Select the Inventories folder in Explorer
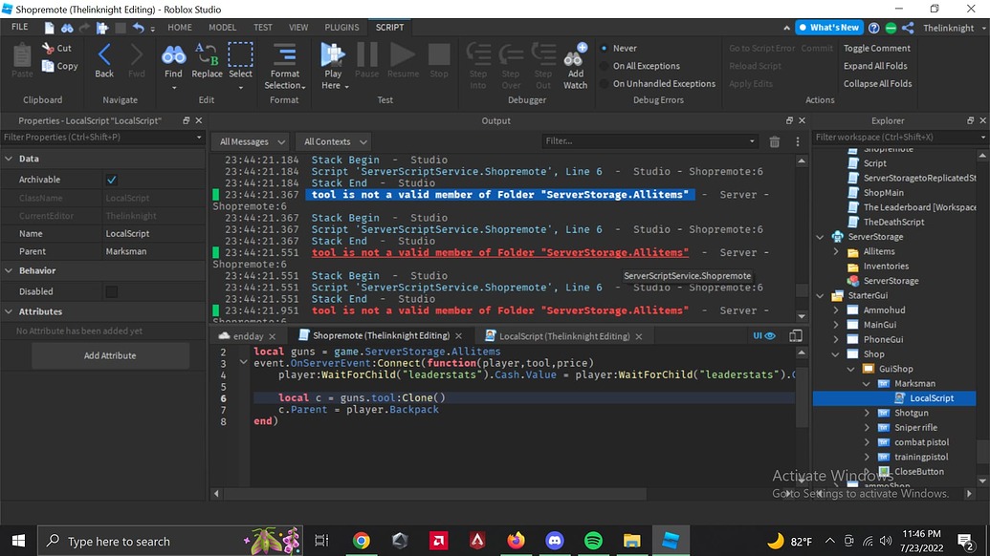 pyautogui.click(x=886, y=266)
